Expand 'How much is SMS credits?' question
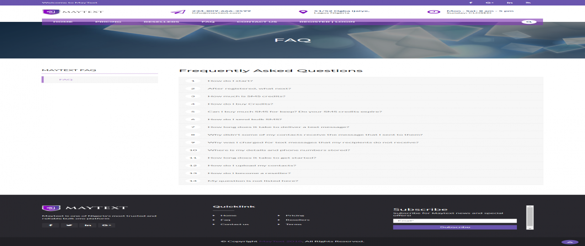585x246 pixels. pos(246,96)
